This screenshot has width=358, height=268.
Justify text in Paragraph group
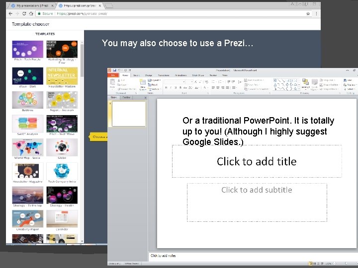(x=227, y=87)
